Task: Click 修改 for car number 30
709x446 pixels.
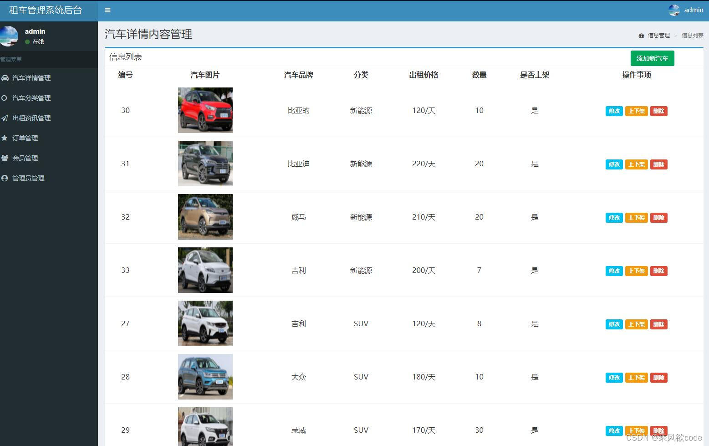Action: tap(614, 111)
